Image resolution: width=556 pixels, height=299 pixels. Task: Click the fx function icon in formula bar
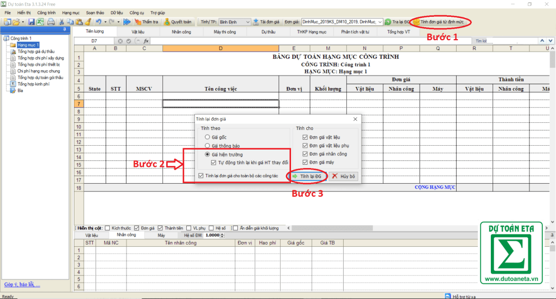point(146,41)
